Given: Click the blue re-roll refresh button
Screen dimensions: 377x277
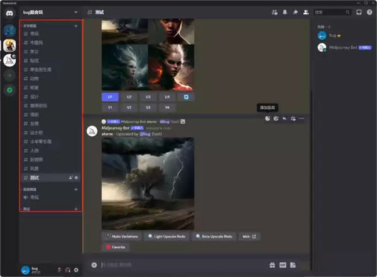Looking at the screenshot, I should (x=186, y=97).
